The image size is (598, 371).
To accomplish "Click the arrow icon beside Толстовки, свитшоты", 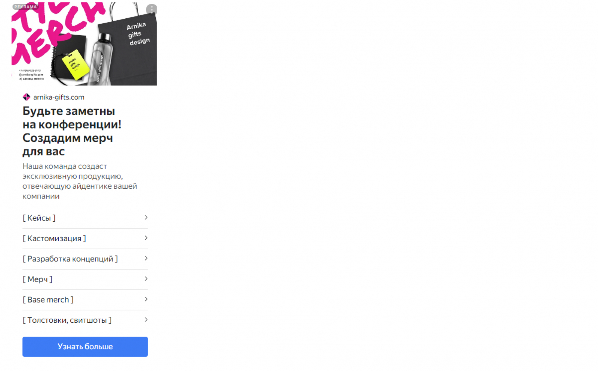I will click(146, 320).
